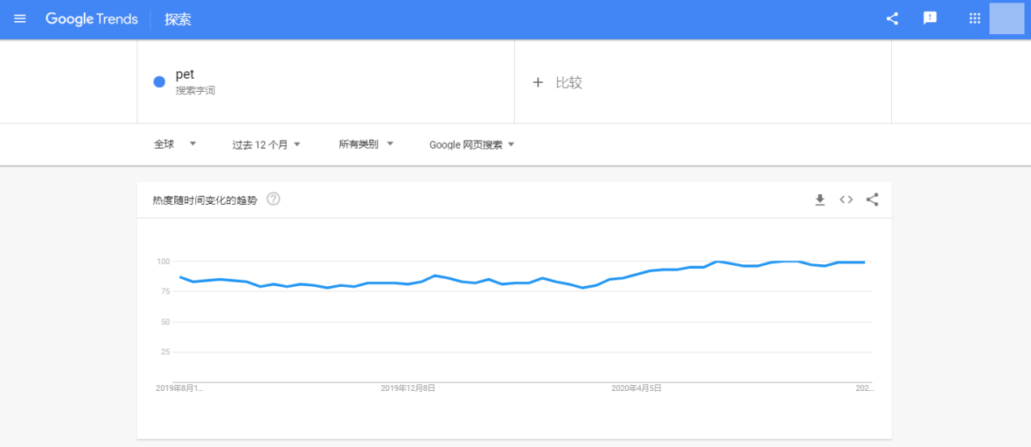Open the help icon beside 热度随时间变化的趋势
Image resolution: width=1031 pixels, height=447 pixels.
tap(273, 199)
